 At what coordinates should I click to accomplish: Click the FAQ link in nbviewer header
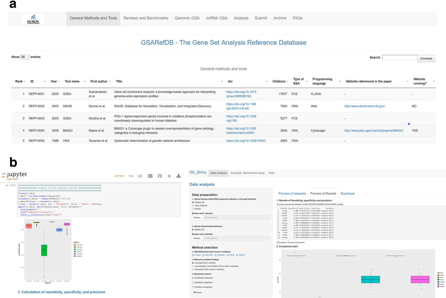131,176
